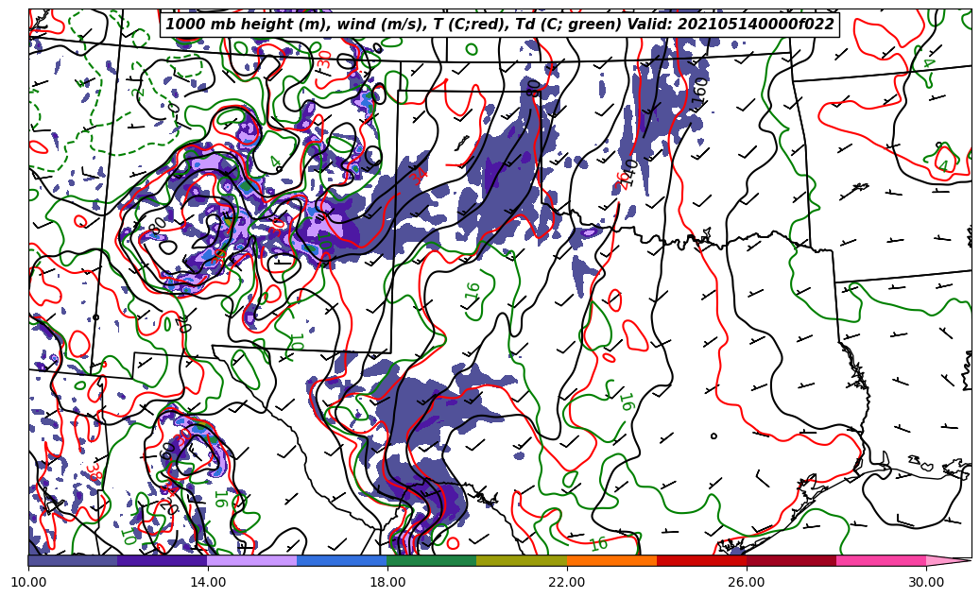Choose the olive 20–22 colorbar segment
The image size is (980, 598).
pos(522,560)
